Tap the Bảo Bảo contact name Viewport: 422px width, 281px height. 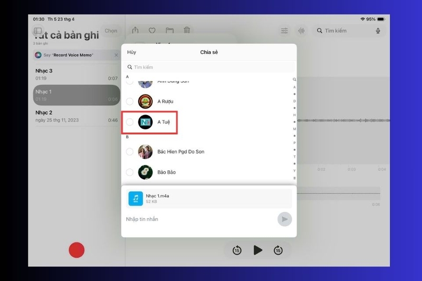[167, 172]
